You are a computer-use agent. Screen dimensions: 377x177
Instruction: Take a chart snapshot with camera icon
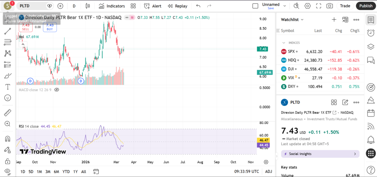(x=330, y=6)
